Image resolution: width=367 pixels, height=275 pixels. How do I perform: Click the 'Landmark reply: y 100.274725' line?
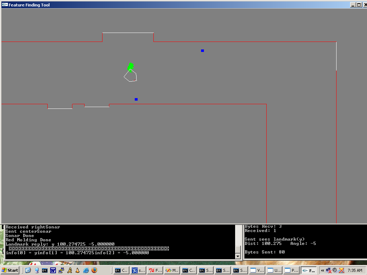[60, 244]
